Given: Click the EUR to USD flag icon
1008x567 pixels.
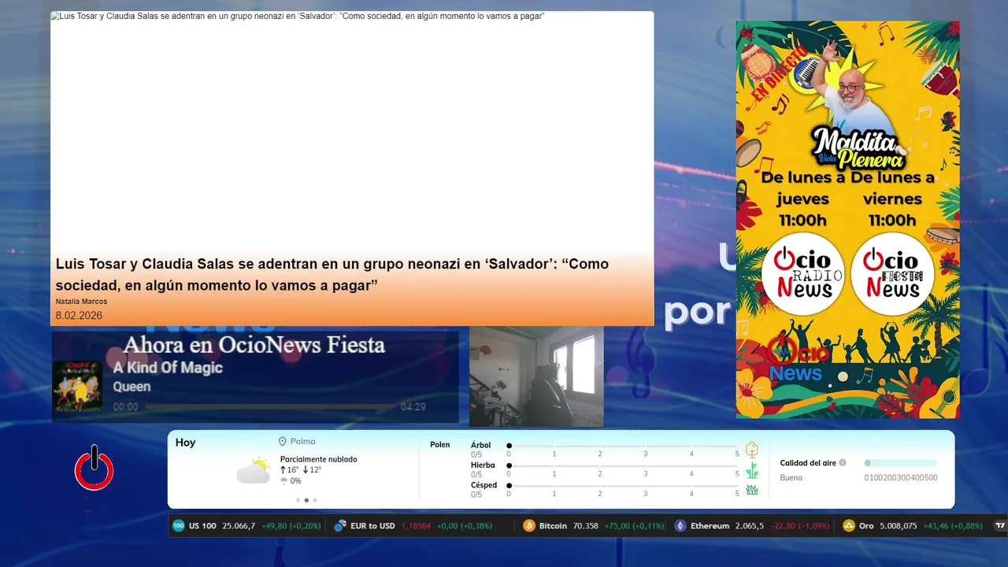Looking at the screenshot, I should click(340, 526).
